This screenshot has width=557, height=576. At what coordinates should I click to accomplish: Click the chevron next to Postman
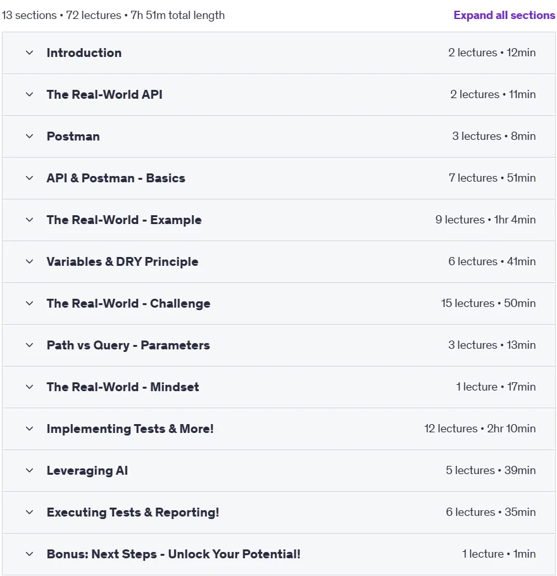click(x=29, y=136)
